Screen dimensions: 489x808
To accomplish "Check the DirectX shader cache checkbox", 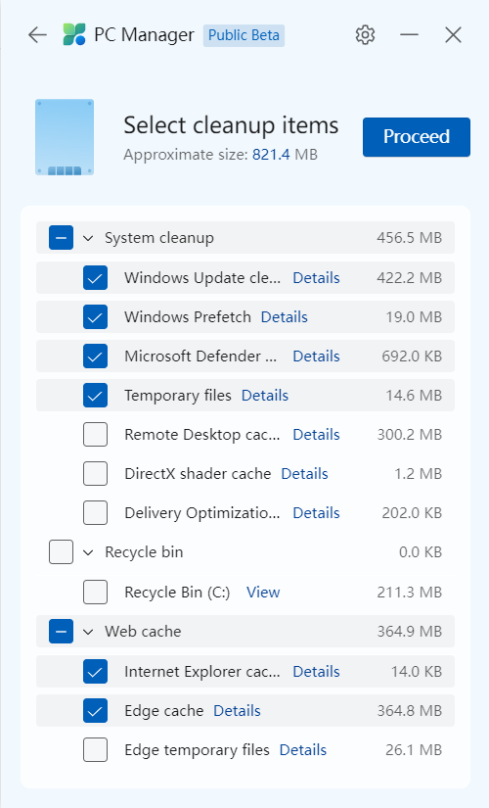I will pos(95,474).
